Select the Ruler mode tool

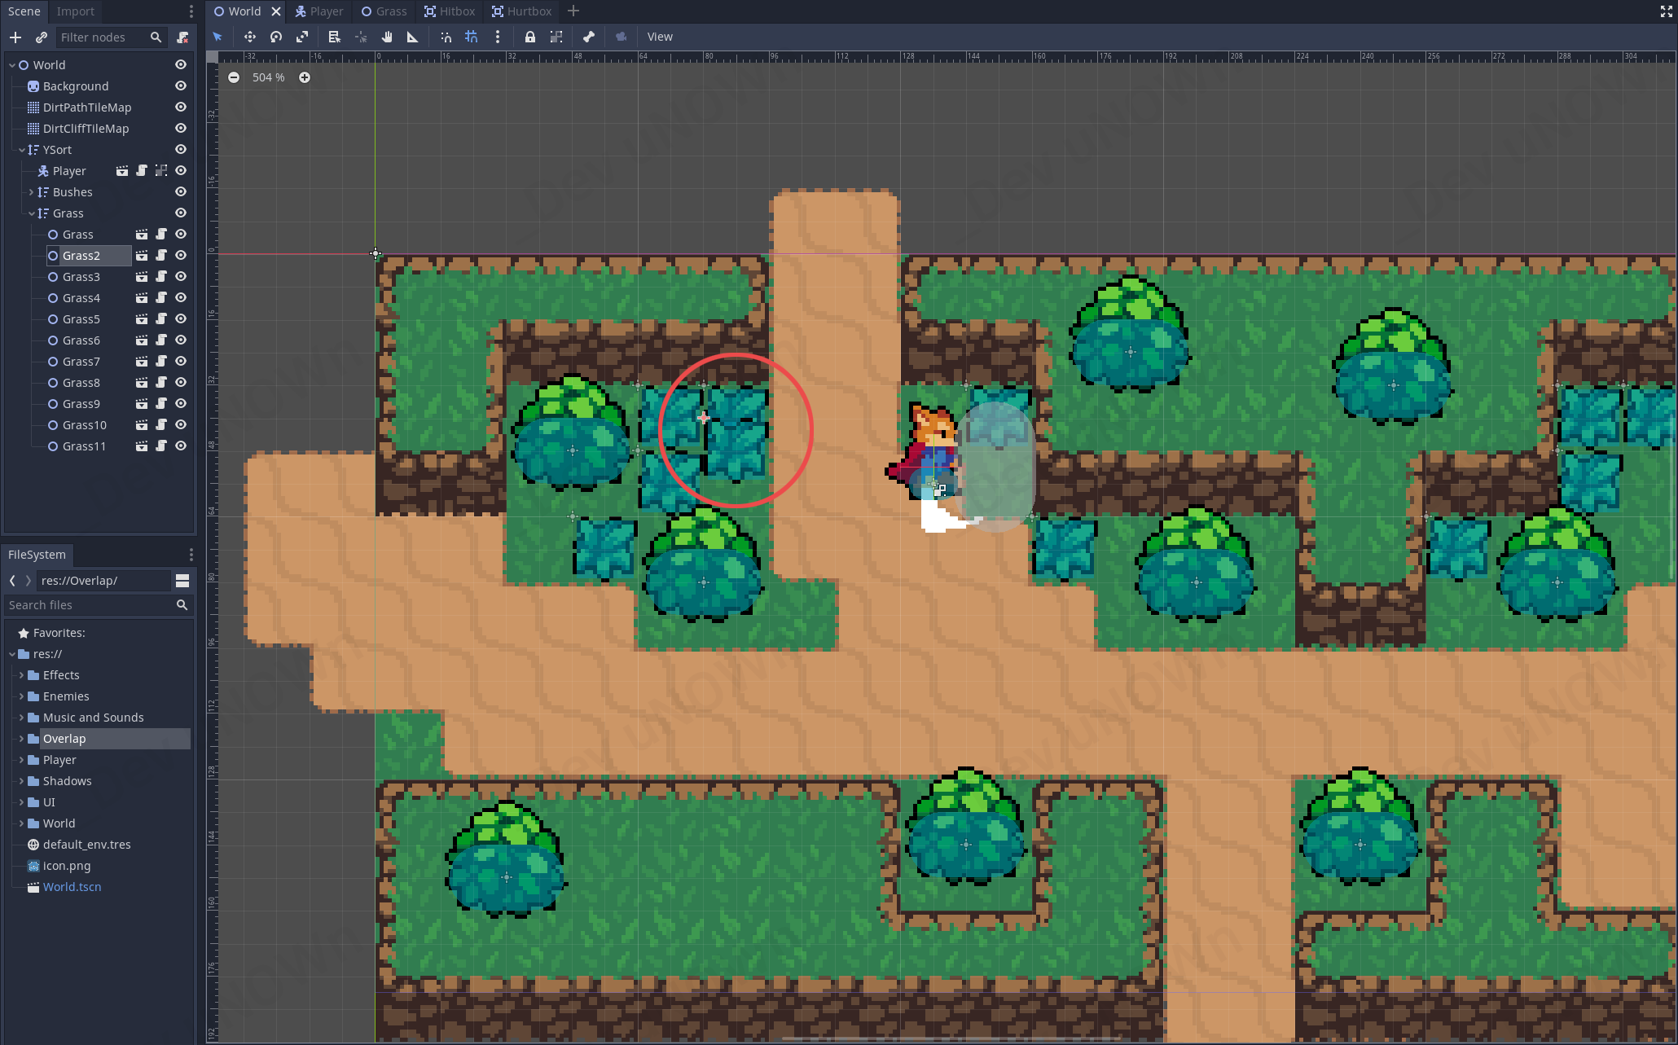point(412,37)
